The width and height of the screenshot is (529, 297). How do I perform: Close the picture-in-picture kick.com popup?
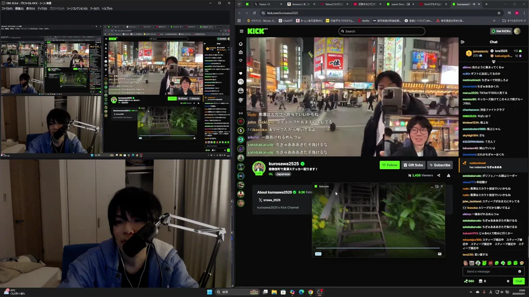click(x=441, y=186)
